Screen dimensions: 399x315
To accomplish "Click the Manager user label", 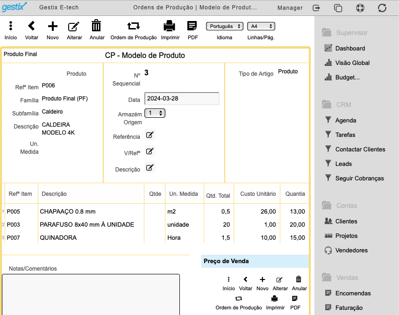I will tap(290, 8).
